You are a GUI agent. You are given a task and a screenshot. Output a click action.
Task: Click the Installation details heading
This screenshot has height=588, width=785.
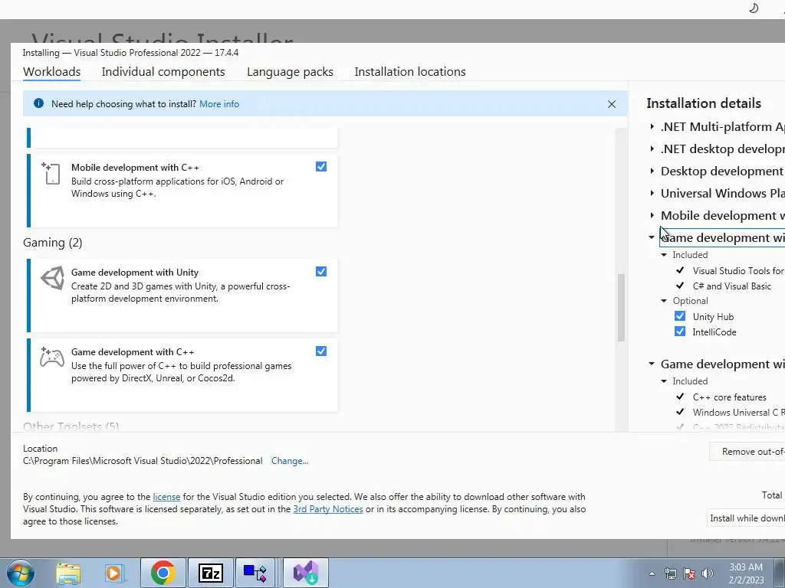704,103
